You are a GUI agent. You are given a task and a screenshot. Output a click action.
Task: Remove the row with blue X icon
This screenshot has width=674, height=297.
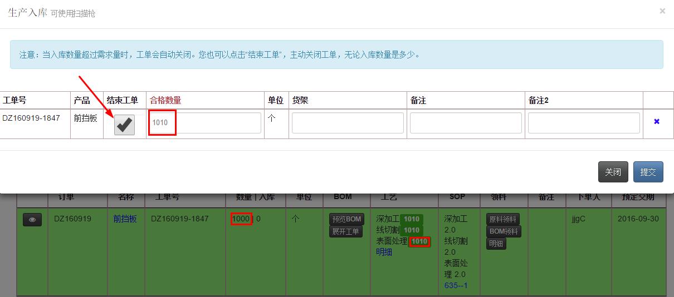657,121
